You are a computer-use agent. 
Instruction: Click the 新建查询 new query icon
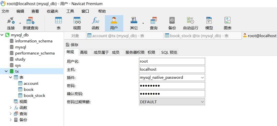point(30,23)
